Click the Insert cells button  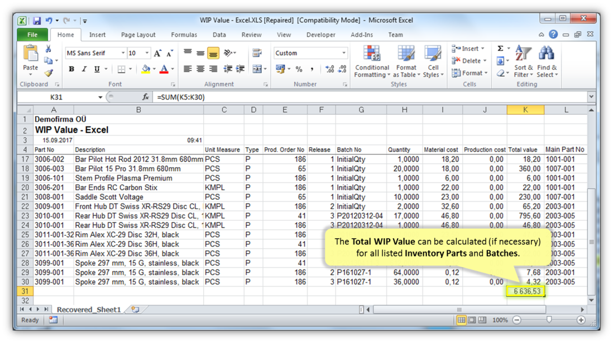468,49
